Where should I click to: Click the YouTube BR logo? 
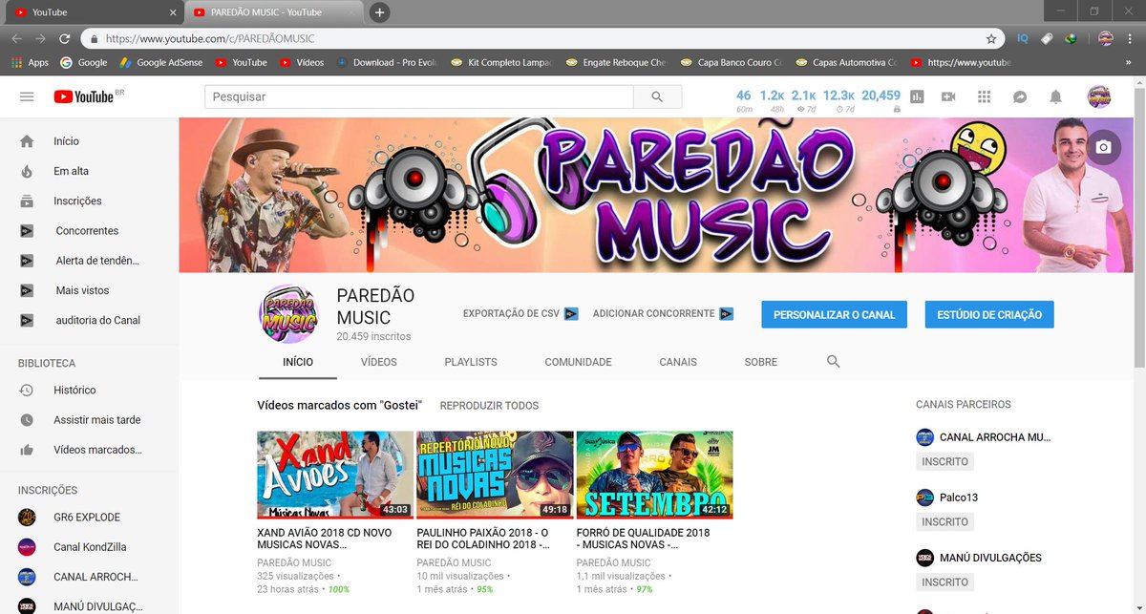click(x=89, y=96)
